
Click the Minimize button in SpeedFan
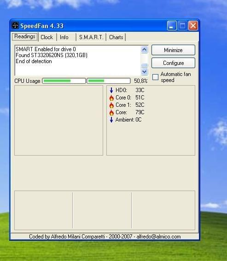click(x=173, y=50)
